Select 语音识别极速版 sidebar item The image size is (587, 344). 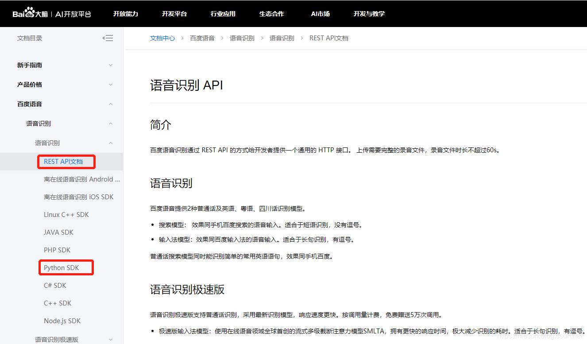click(x=57, y=340)
